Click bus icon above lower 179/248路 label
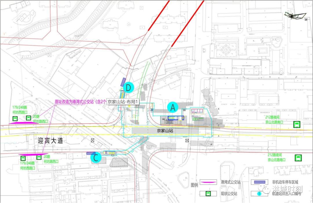313x203 pixels. [23, 158]
